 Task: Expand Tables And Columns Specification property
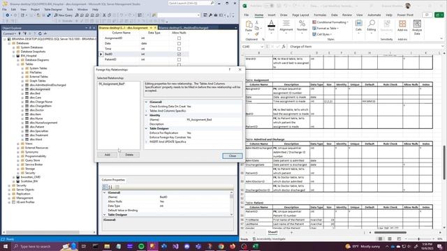pyautogui.click(x=146, y=111)
